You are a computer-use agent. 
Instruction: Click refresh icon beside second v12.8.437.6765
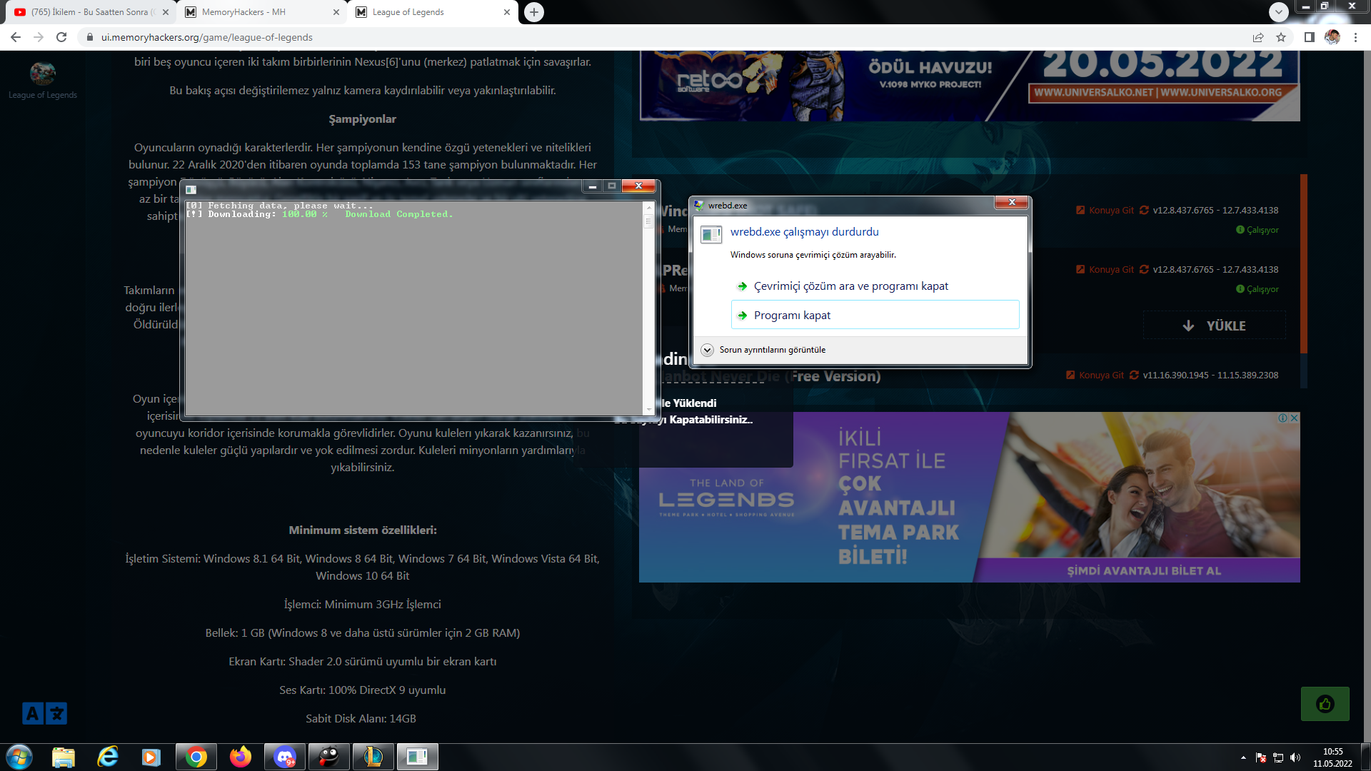click(x=1144, y=269)
